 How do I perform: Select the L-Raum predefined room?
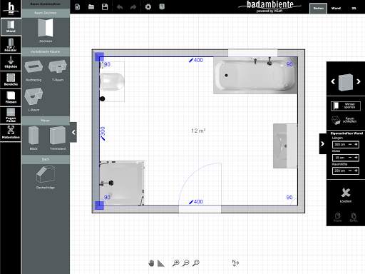click(34, 99)
